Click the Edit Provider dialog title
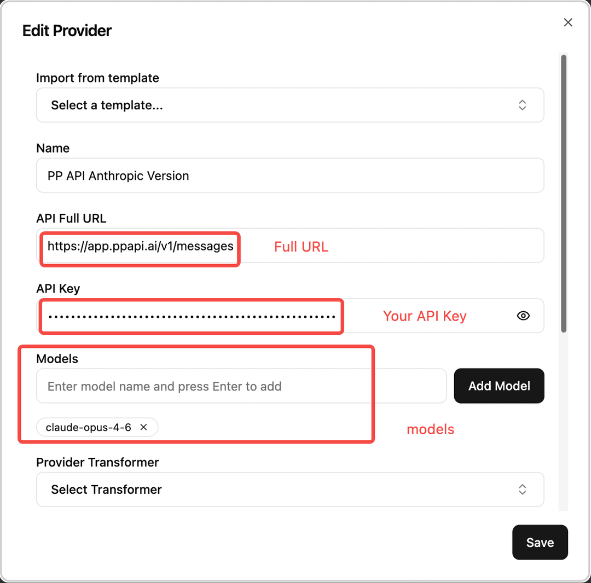The height and width of the screenshot is (583, 591). (x=67, y=31)
